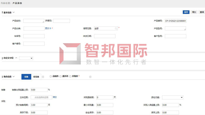This screenshot has height=115, width=205.
Task: Click the 客户型号 input field
Action: tap(175, 36)
